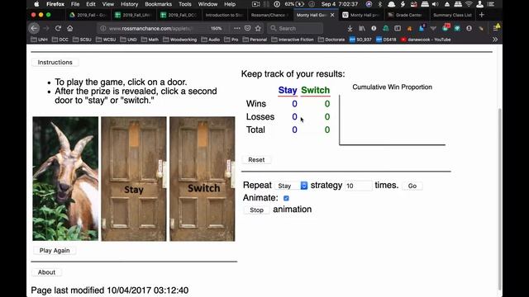This screenshot has height=297, width=529.
Task: Close the Monty Hall Game tab
Action: pos(332,15)
